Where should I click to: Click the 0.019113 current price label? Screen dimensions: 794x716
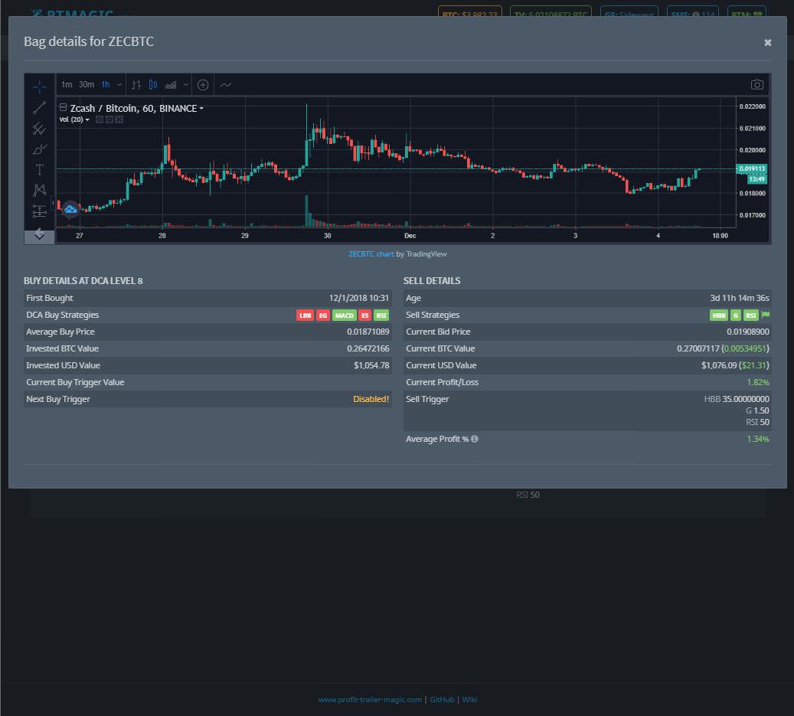click(x=751, y=168)
